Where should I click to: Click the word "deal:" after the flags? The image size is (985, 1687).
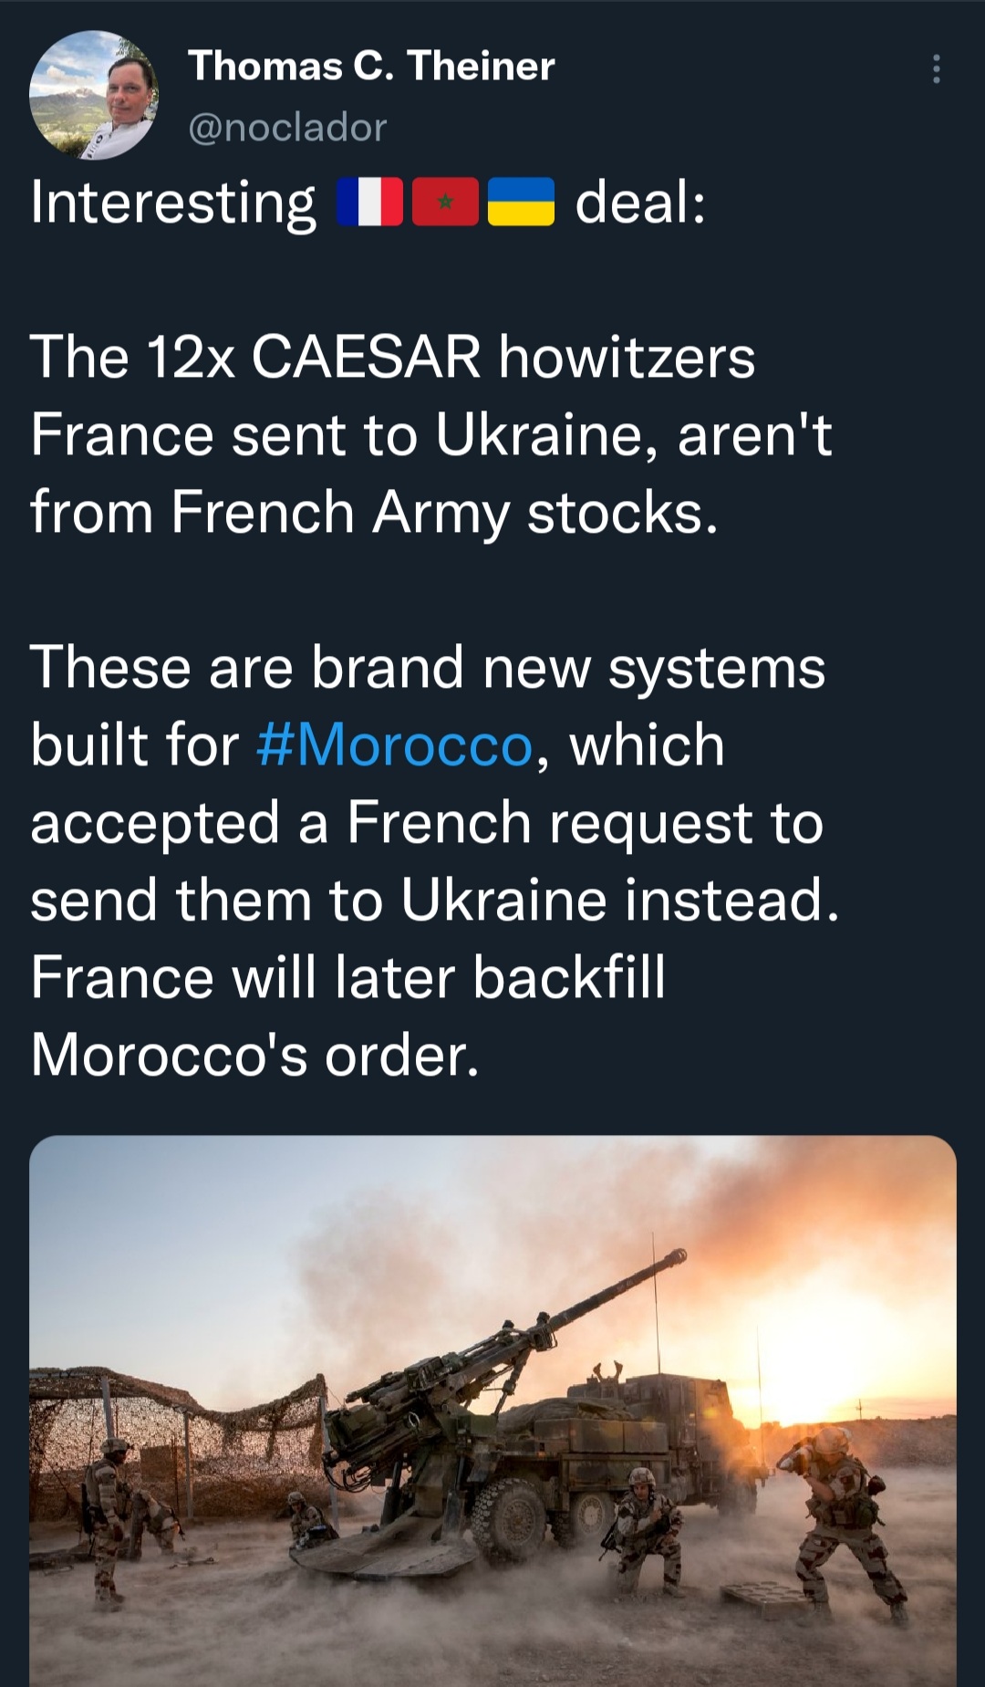tap(640, 203)
